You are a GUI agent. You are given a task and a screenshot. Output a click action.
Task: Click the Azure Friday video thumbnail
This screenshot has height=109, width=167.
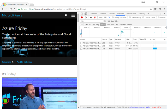point(40,93)
